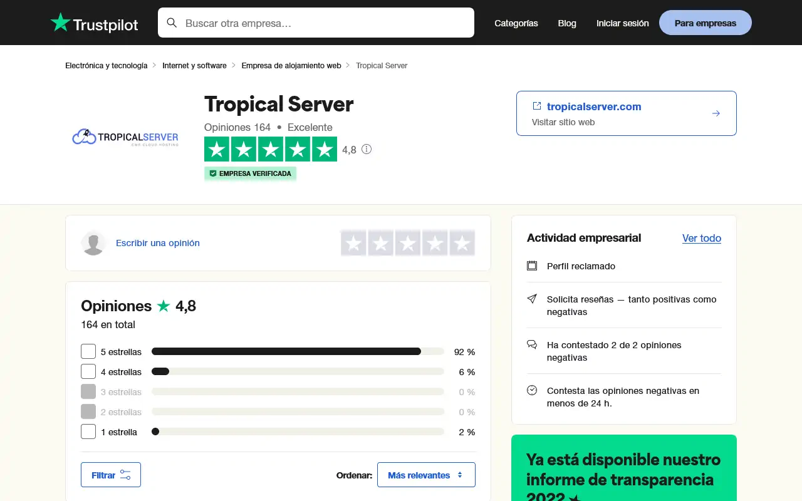
Task: Click the green star next to Opiniones 4,8
Action: point(164,306)
